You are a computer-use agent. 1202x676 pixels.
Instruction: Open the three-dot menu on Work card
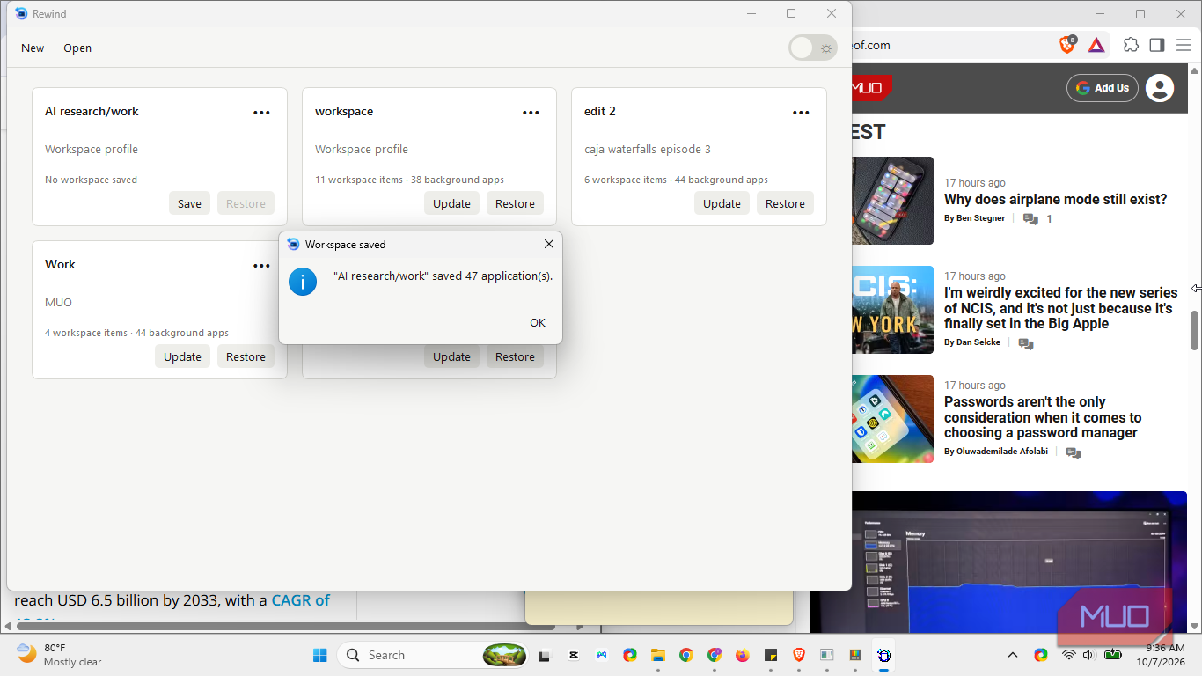261,266
